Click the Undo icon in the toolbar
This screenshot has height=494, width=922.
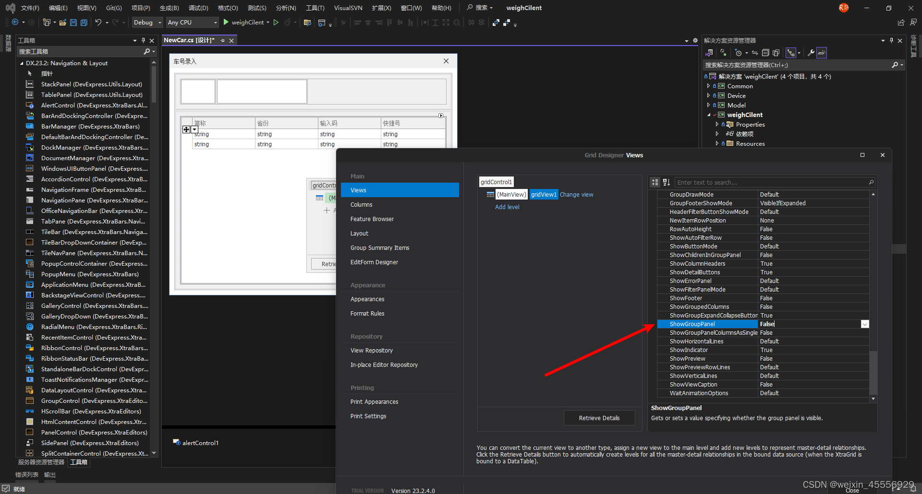pyautogui.click(x=98, y=22)
